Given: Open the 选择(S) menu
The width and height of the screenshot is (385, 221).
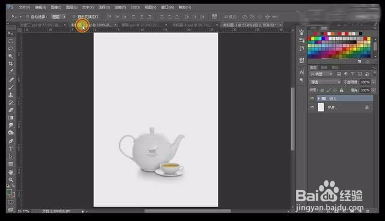Looking at the screenshot, I should point(104,7).
